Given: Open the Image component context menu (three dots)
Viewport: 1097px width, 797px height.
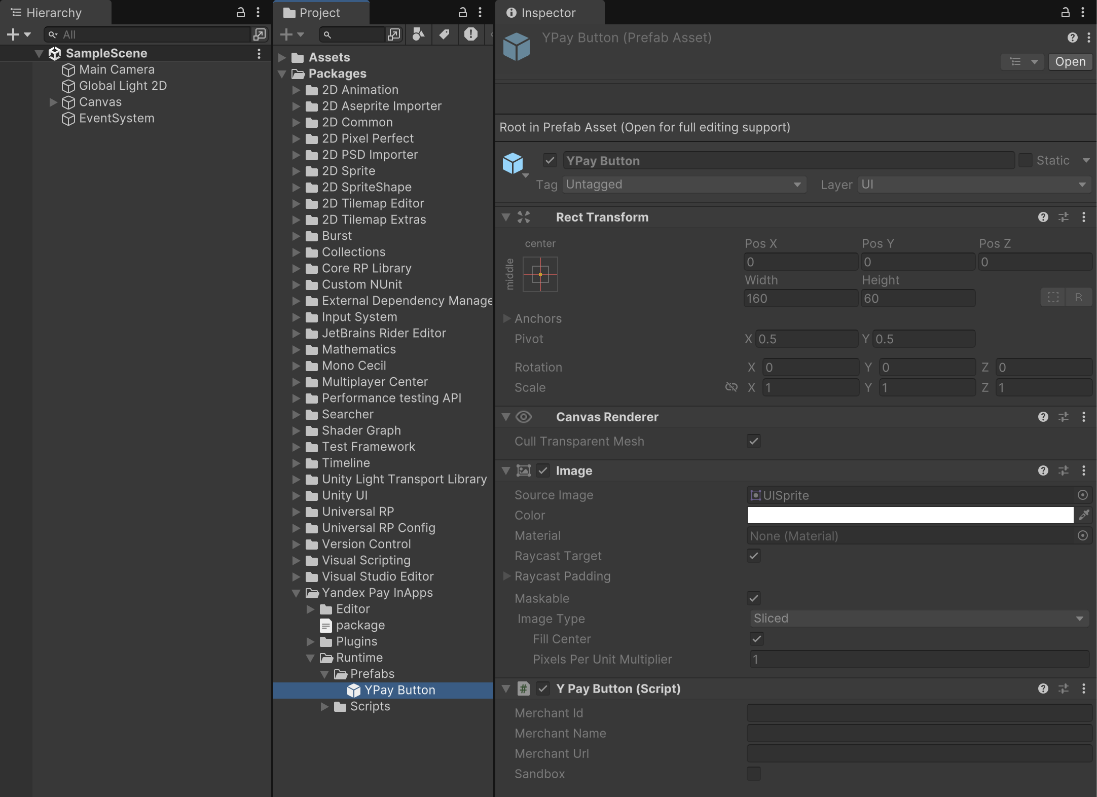Looking at the screenshot, I should (x=1084, y=470).
